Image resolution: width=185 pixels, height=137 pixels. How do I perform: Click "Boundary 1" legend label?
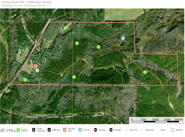click(x=180, y=130)
